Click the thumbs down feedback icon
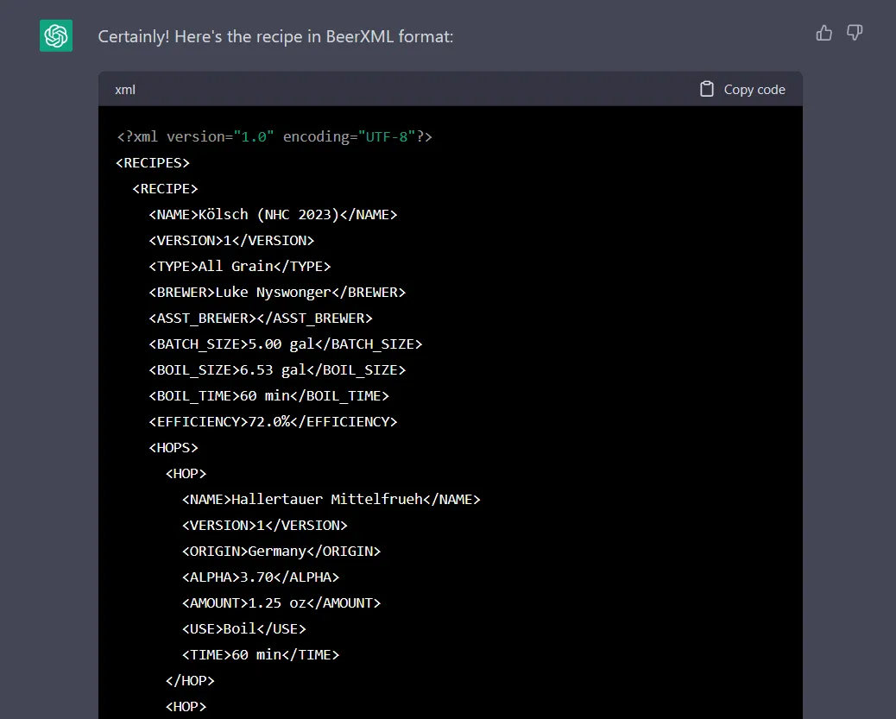The image size is (896, 719). coord(855,33)
